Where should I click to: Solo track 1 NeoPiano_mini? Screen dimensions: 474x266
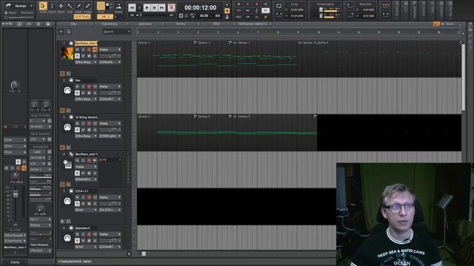(83, 50)
